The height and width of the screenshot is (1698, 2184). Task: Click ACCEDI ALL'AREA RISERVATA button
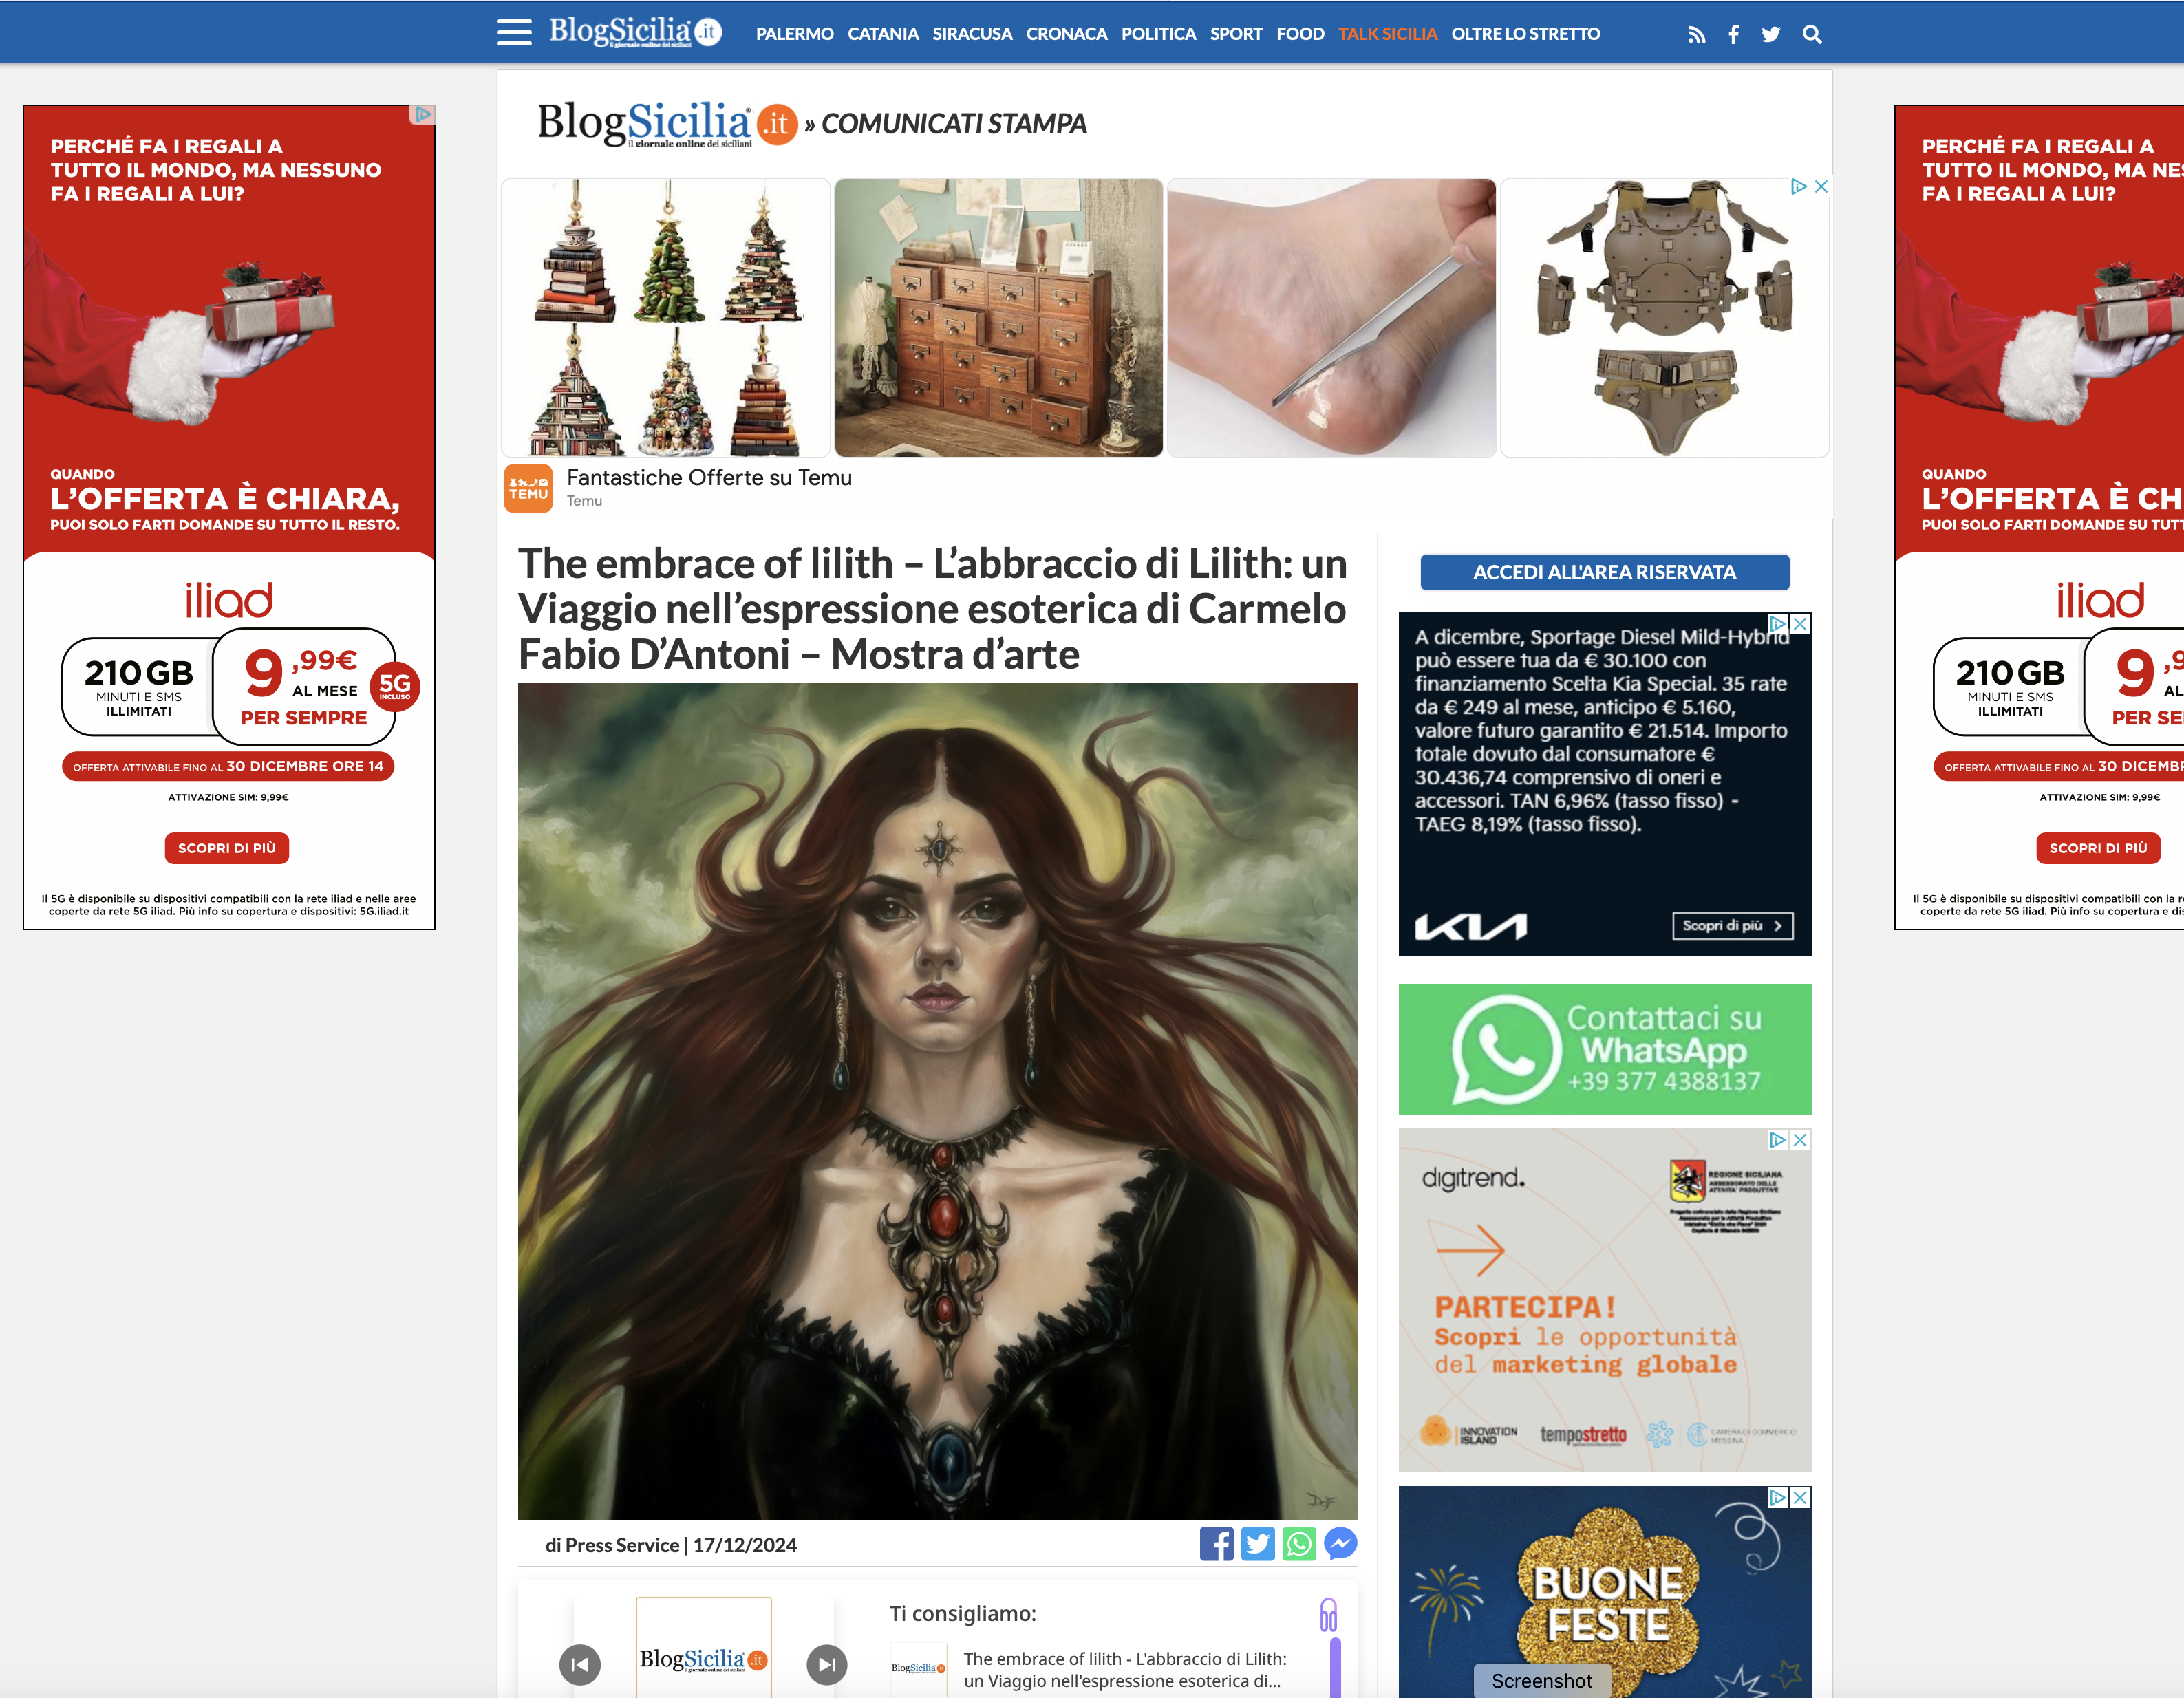point(1604,572)
